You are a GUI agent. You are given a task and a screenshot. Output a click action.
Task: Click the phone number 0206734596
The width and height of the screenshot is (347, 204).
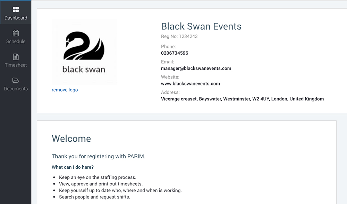tap(175, 53)
